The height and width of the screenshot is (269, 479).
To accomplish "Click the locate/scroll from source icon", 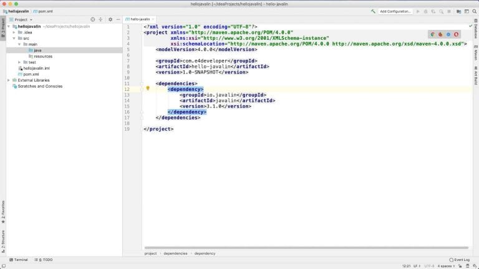I will pyautogui.click(x=93, y=19).
